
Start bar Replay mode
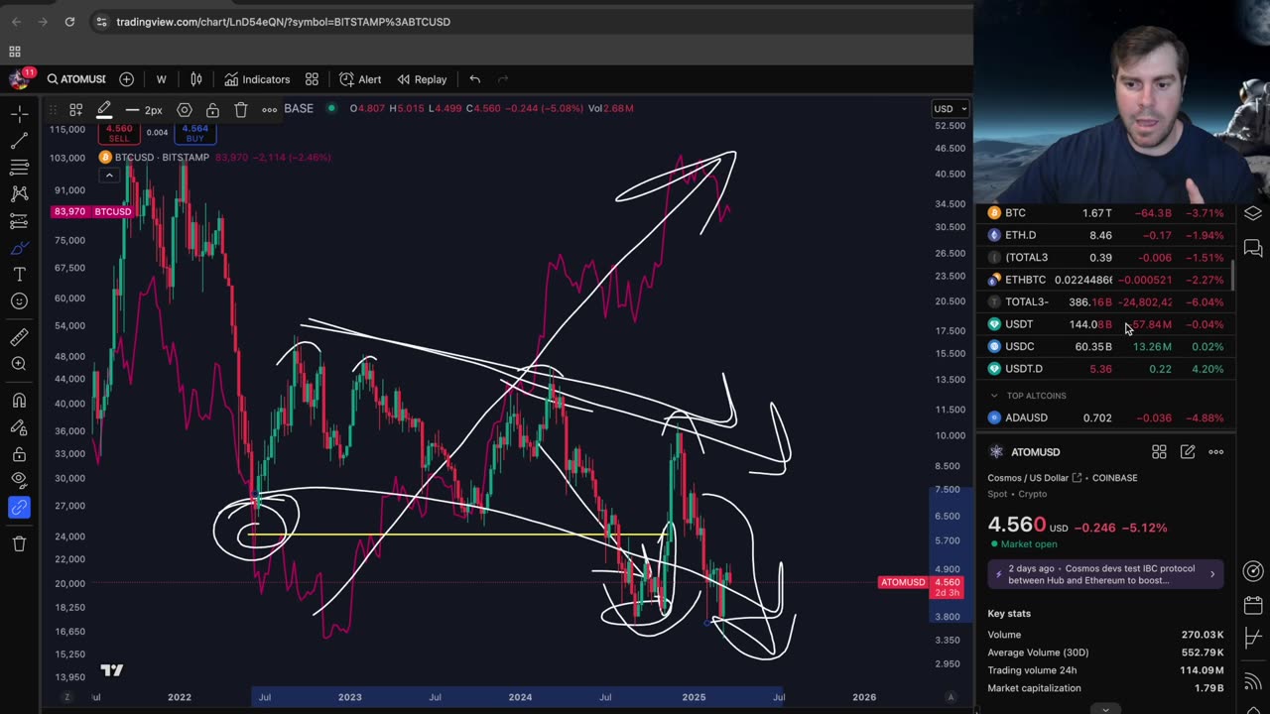point(422,79)
